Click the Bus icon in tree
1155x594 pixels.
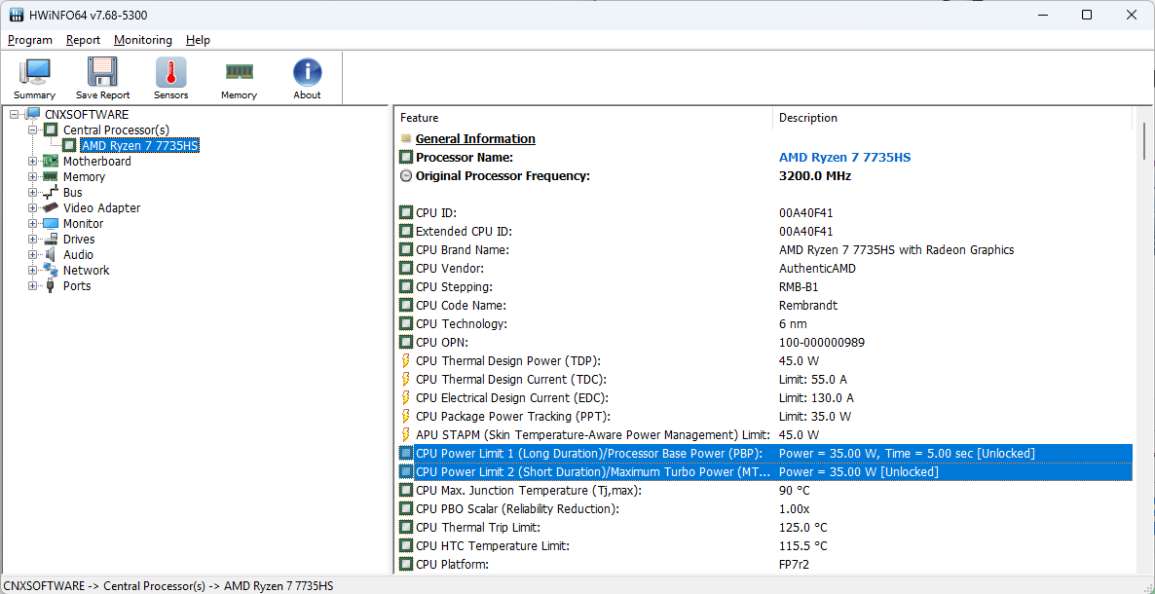[x=51, y=193]
